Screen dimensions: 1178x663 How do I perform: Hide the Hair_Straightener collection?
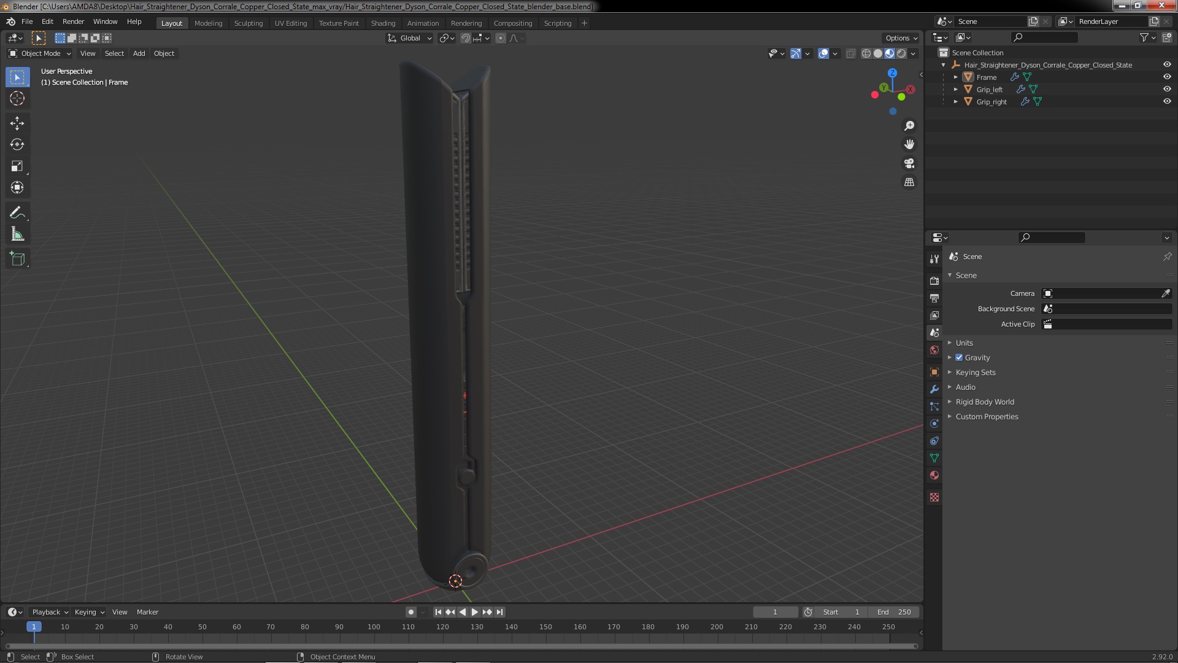tap(1167, 64)
